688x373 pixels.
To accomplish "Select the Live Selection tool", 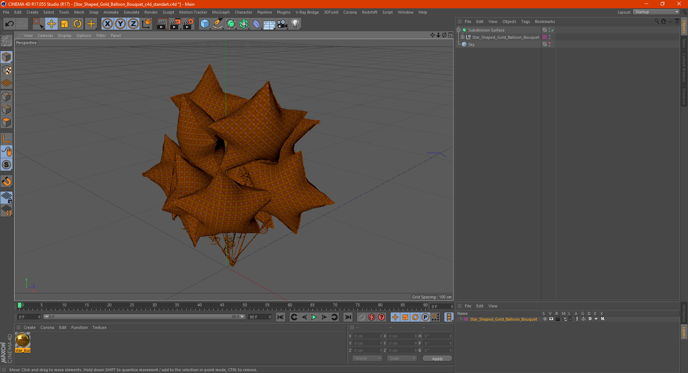I will (38, 24).
